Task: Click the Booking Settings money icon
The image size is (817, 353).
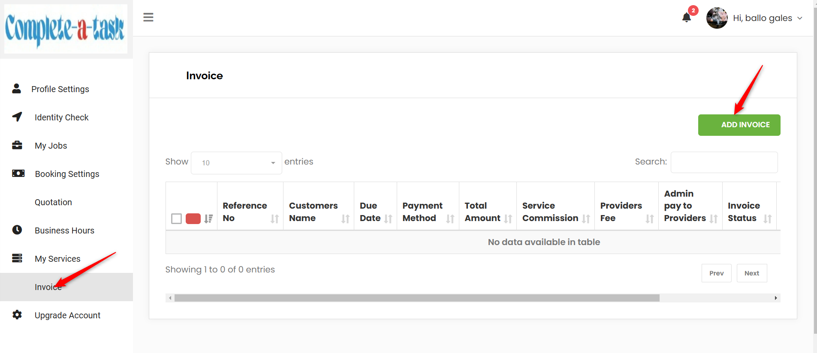Action: pos(18,174)
